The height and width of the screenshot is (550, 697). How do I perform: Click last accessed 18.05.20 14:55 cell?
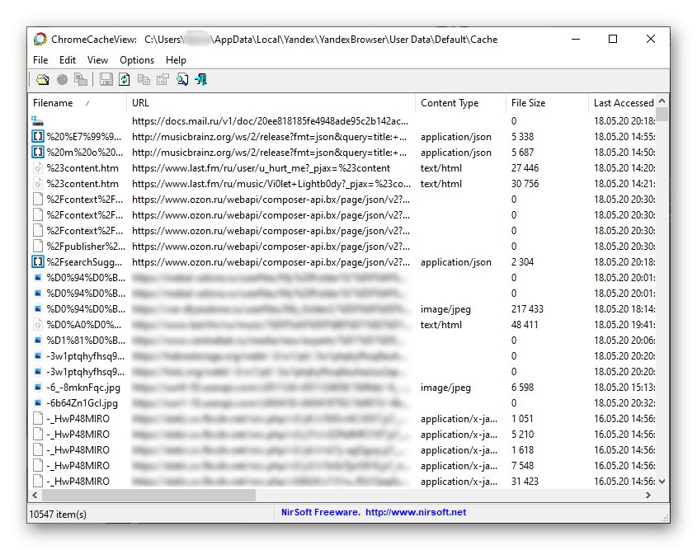click(624, 136)
